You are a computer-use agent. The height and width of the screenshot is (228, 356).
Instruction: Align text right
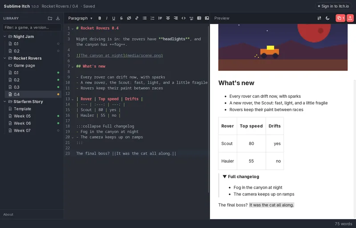[175, 18]
